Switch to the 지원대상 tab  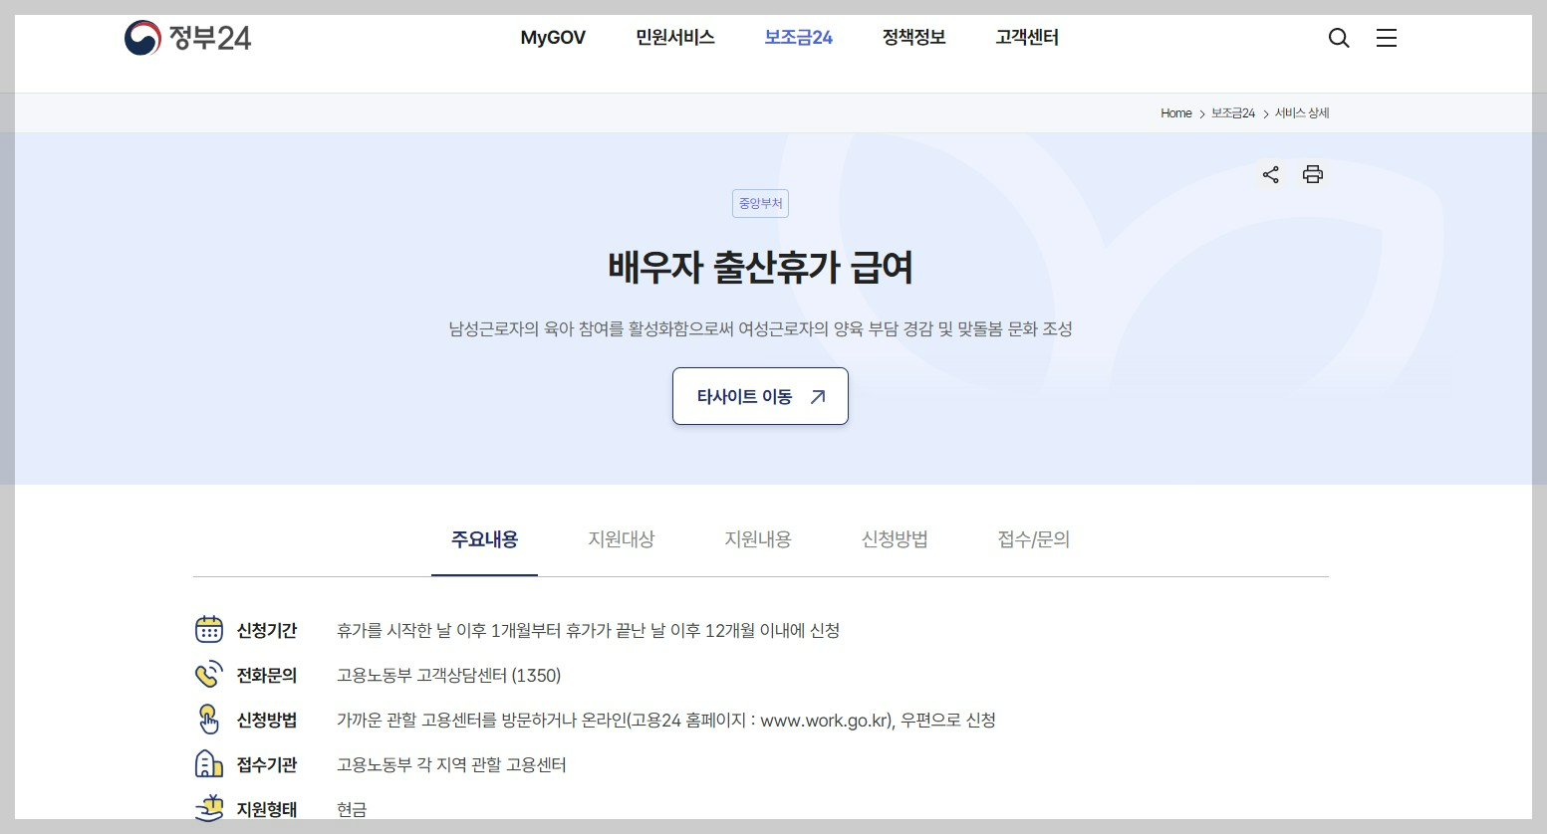[x=622, y=539]
